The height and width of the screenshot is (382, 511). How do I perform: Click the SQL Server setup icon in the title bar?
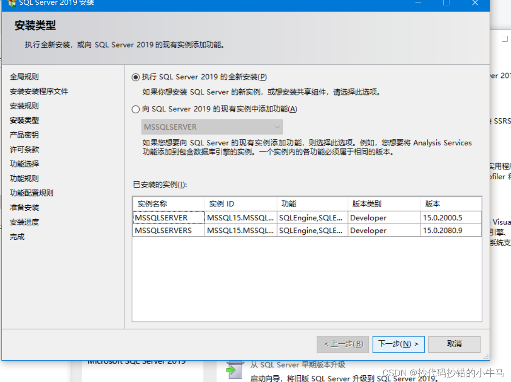[x=12, y=3]
